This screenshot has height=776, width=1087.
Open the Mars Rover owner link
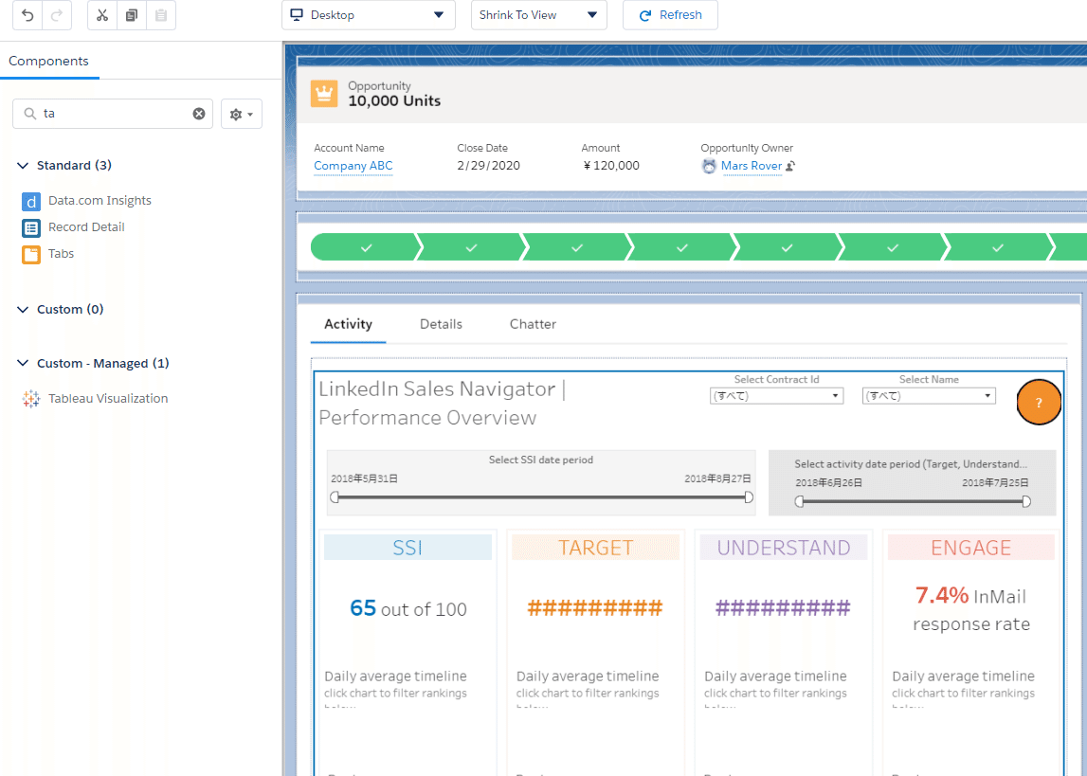(752, 166)
